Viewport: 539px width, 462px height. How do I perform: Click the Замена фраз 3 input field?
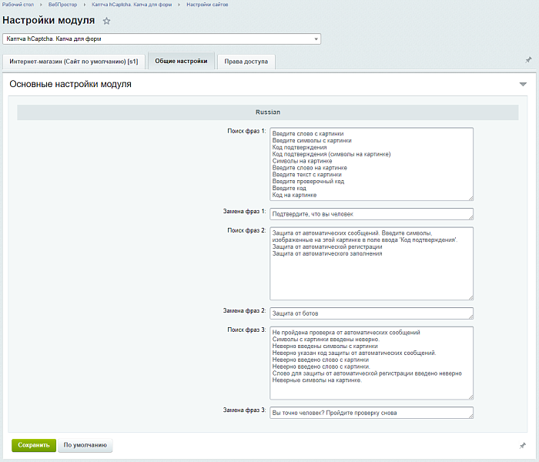(x=371, y=413)
